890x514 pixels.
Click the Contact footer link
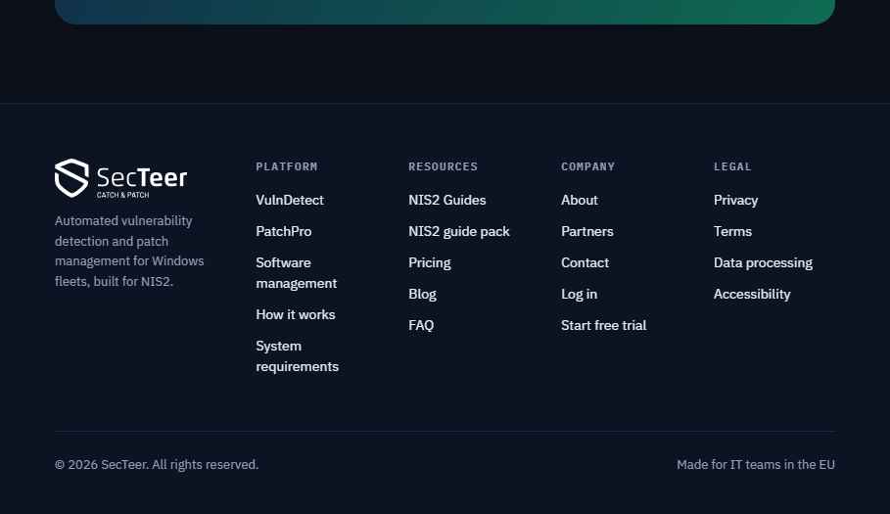tap(585, 262)
